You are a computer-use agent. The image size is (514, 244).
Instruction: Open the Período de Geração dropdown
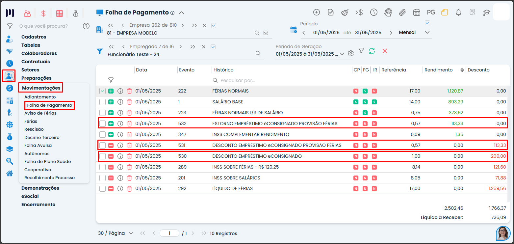(342, 54)
